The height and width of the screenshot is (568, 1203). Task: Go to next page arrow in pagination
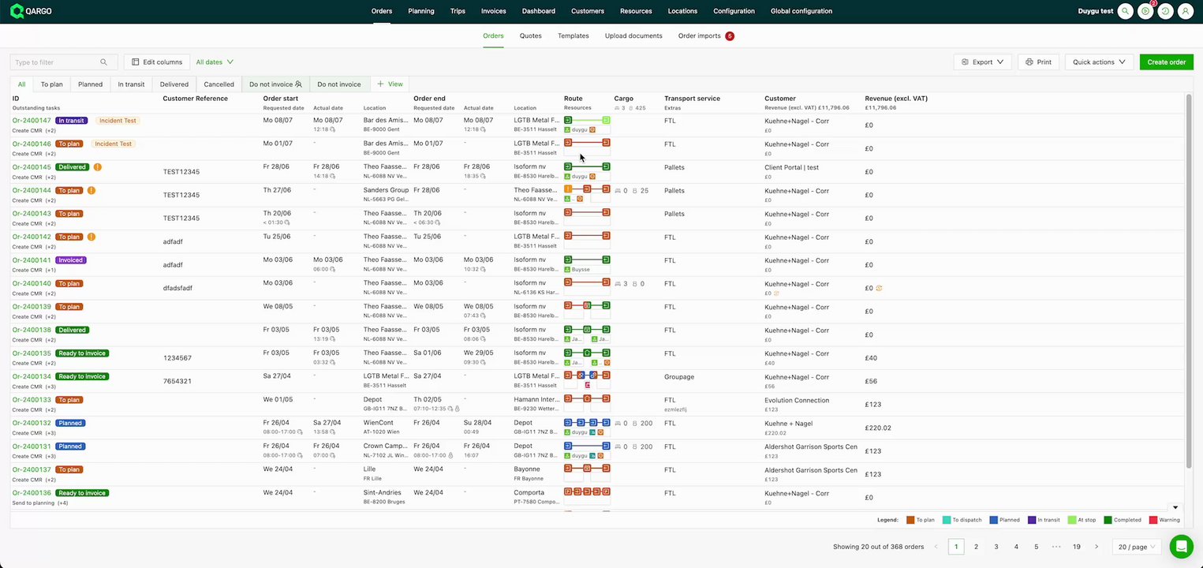(1096, 547)
